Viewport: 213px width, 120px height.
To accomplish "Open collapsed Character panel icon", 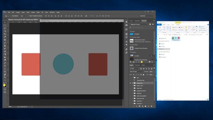I will point(126,42).
